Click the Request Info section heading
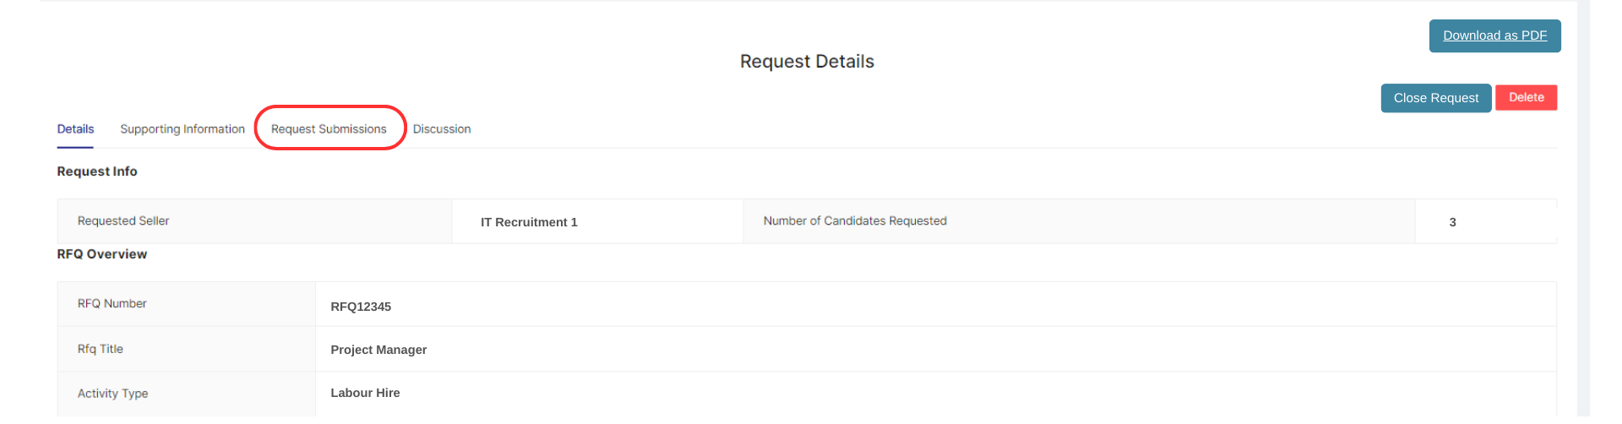1622x424 pixels. (97, 171)
